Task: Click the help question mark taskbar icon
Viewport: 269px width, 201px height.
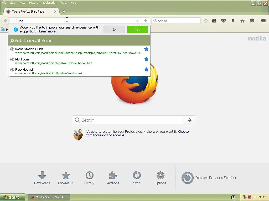Action: tap(233, 197)
